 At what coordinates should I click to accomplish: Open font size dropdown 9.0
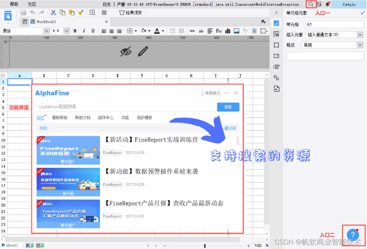tap(67, 31)
